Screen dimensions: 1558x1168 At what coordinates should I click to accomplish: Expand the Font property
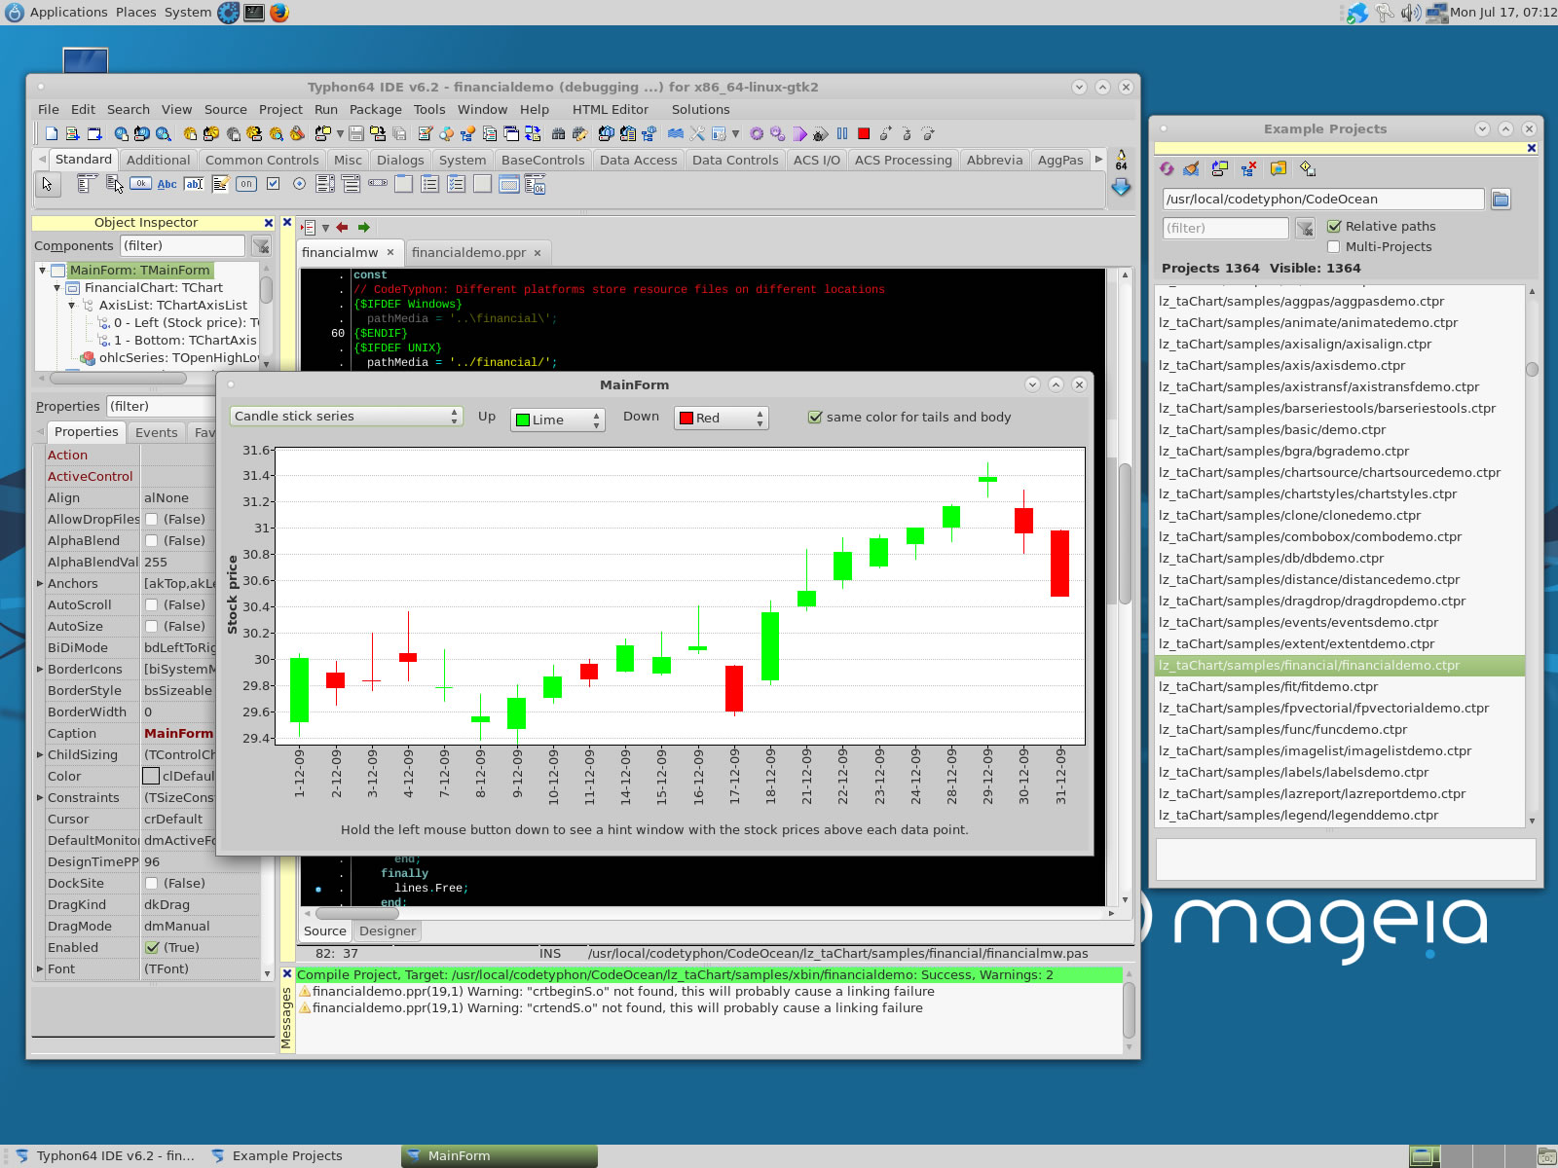click(40, 968)
